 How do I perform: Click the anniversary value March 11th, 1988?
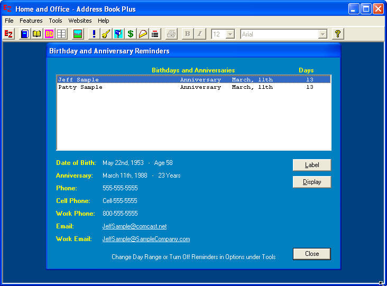point(125,176)
